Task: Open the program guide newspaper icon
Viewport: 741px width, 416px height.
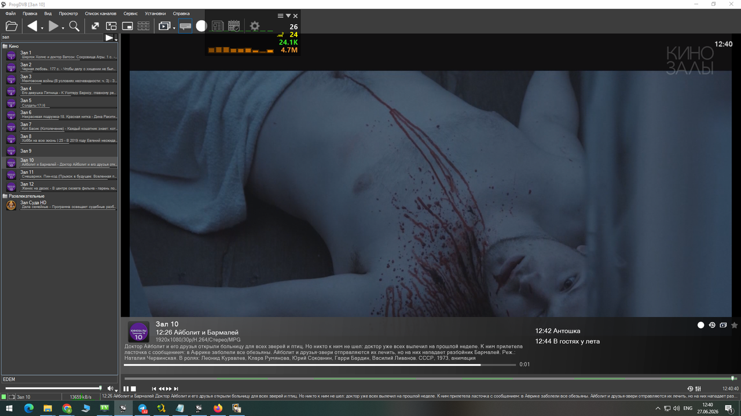Action: click(x=218, y=26)
